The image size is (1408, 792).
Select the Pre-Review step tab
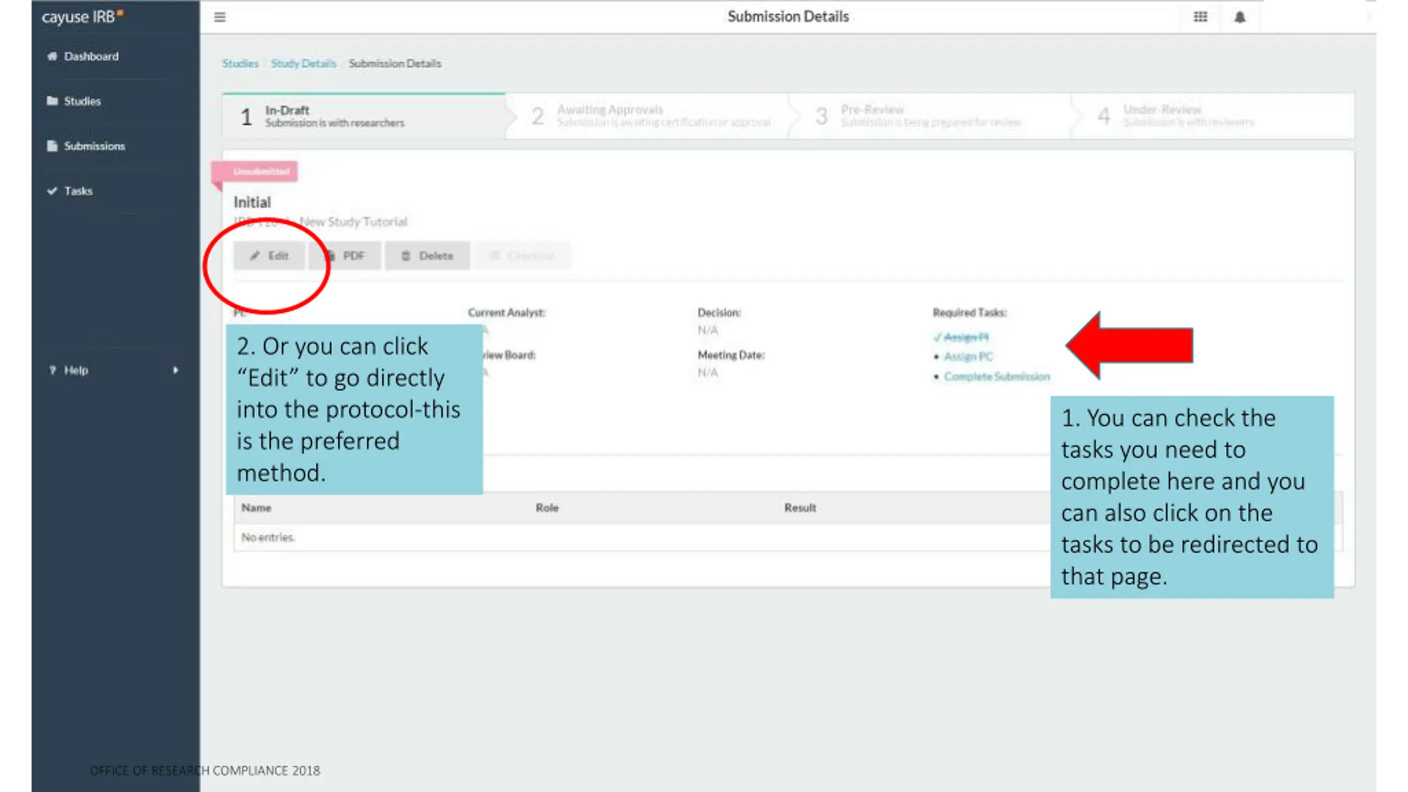pyautogui.click(x=930, y=116)
